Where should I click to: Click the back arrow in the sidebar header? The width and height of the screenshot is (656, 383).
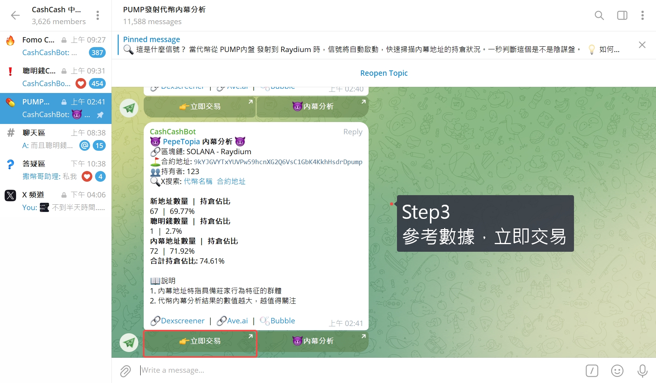[15, 15]
